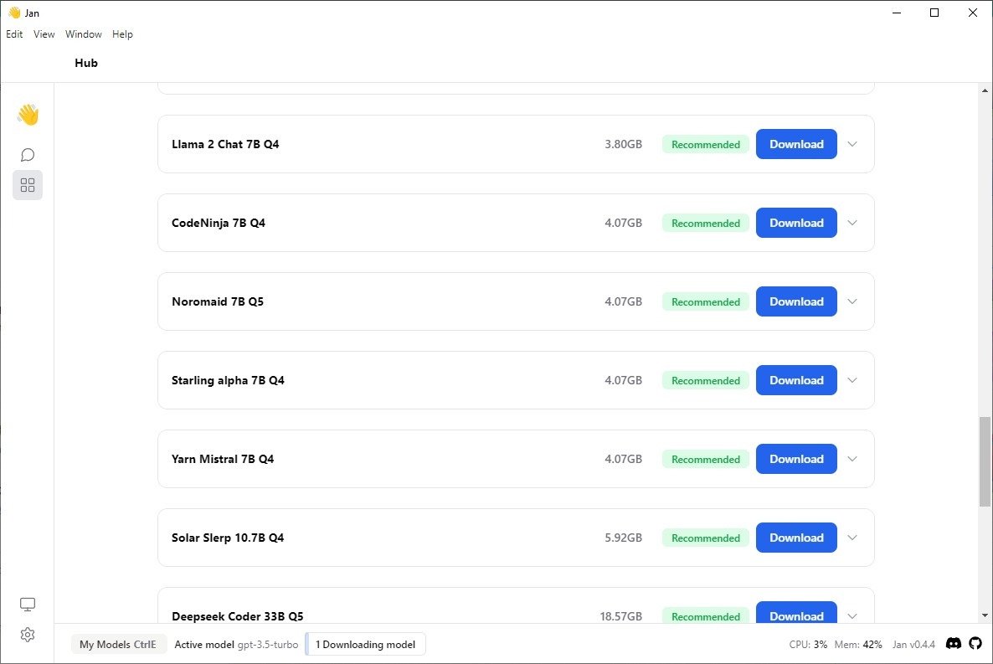Screen dimensions: 993x664
Task: Click the vertical scrollbar thumb
Action: [x=985, y=462]
